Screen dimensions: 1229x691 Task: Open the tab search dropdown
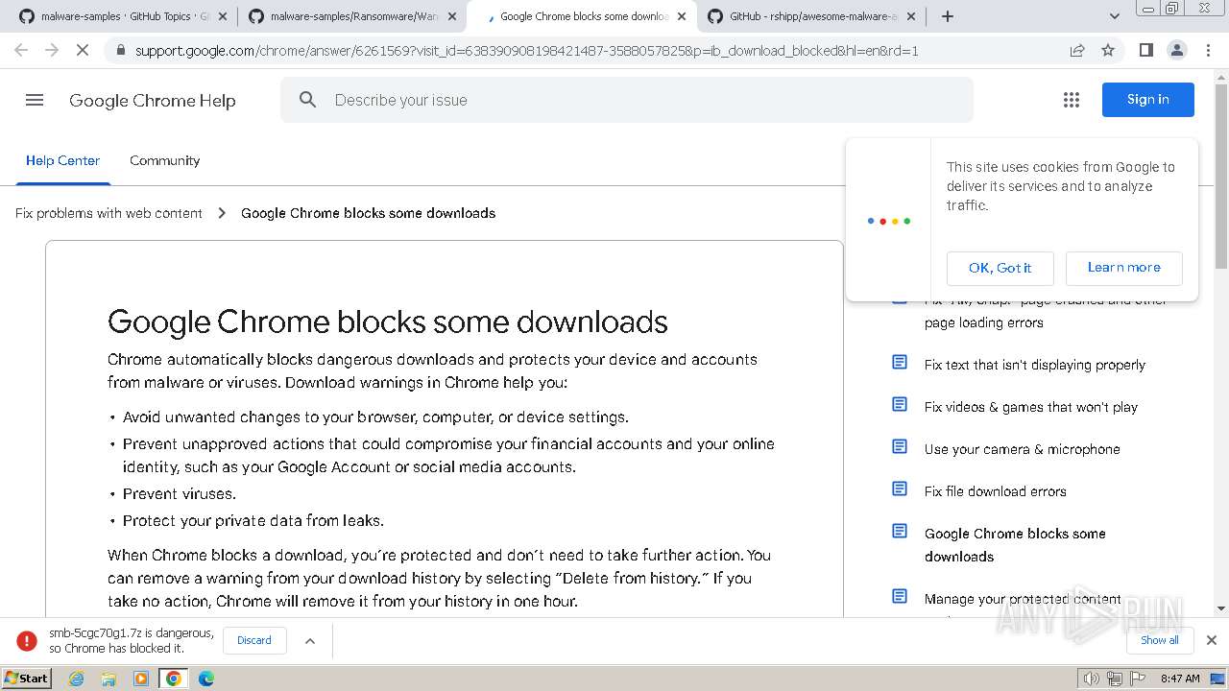pos(1115,16)
